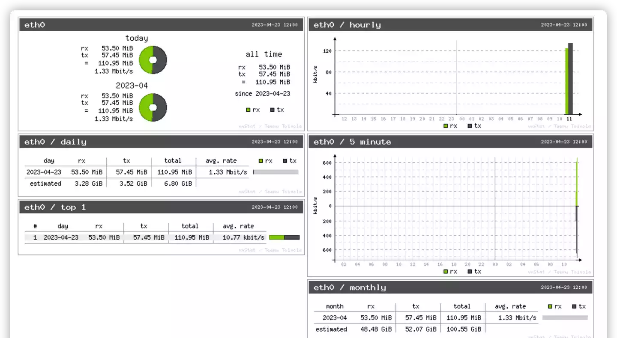Click the "since 2023-04-23" text
The image size is (617, 338).
pyautogui.click(x=262, y=94)
